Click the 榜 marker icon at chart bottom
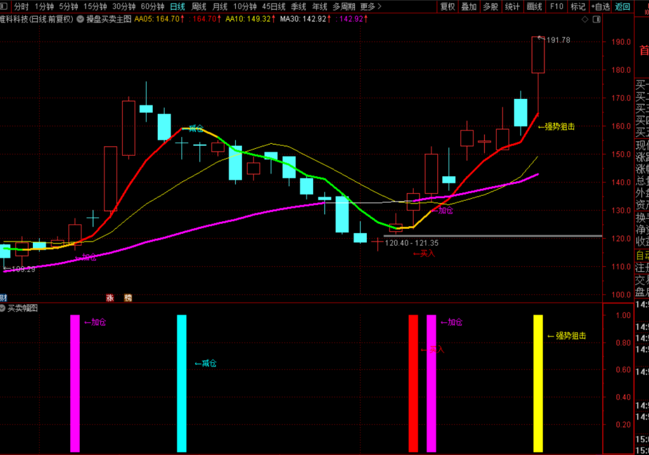Viewport: 649px width, 455px height. point(128,298)
